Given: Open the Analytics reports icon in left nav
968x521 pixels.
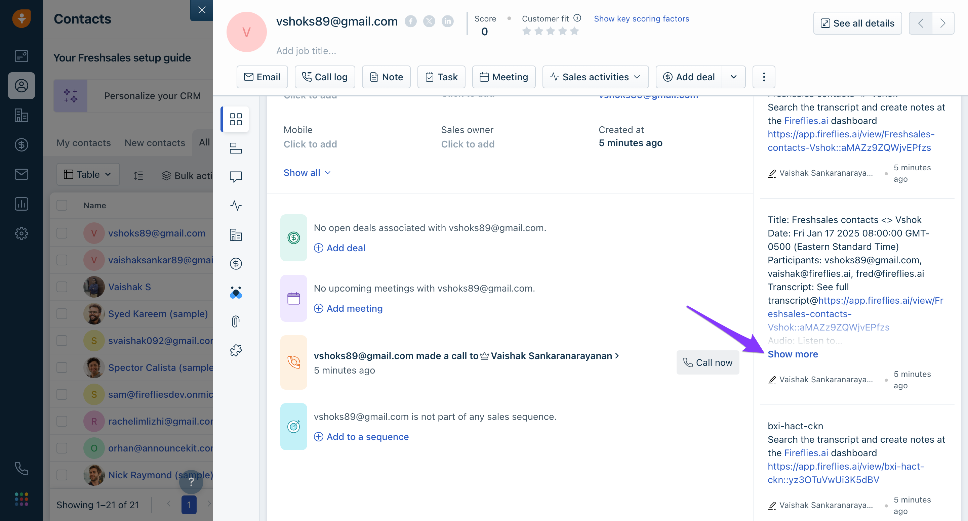Looking at the screenshot, I should coord(22,204).
